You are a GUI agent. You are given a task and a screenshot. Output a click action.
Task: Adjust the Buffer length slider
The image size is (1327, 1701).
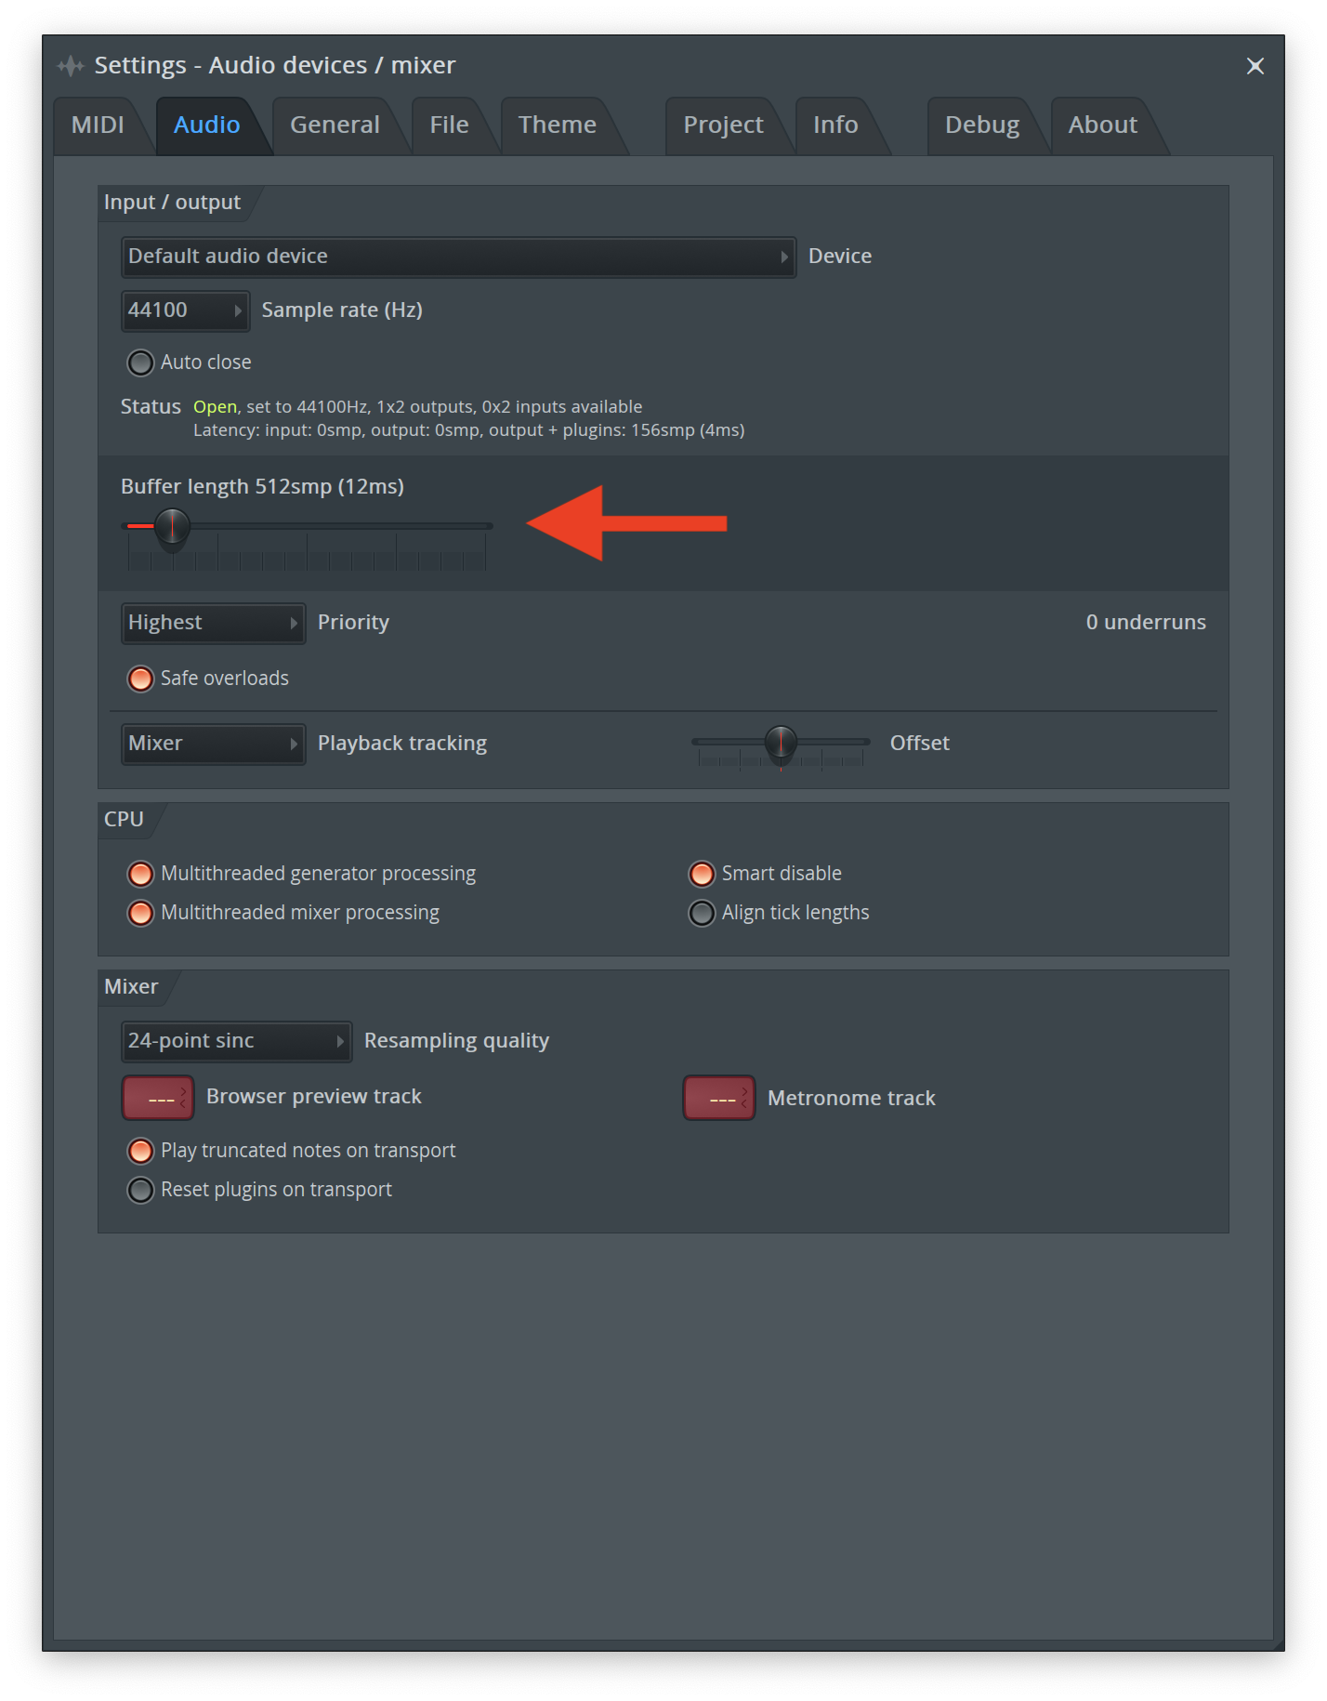pyautogui.click(x=173, y=526)
